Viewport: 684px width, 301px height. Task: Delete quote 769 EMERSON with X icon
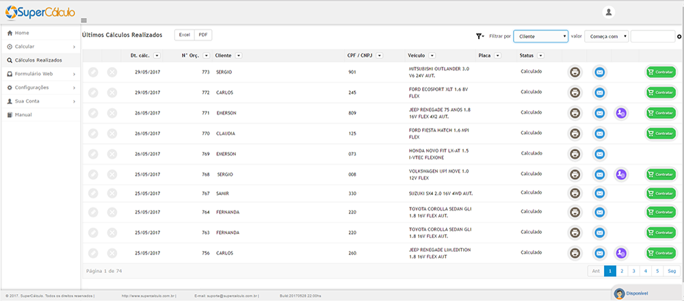tap(112, 154)
